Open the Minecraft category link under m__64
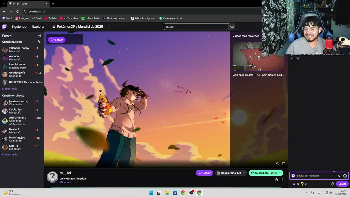350x197 pixels. point(65,182)
